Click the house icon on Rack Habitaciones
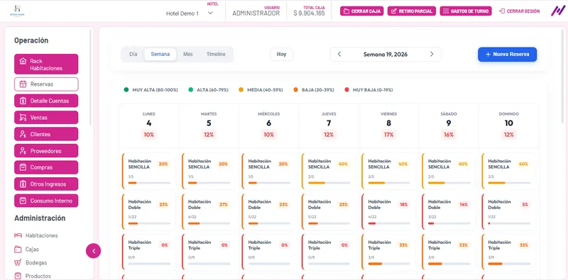This screenshot has height=280, width=568. coord(23,61)
